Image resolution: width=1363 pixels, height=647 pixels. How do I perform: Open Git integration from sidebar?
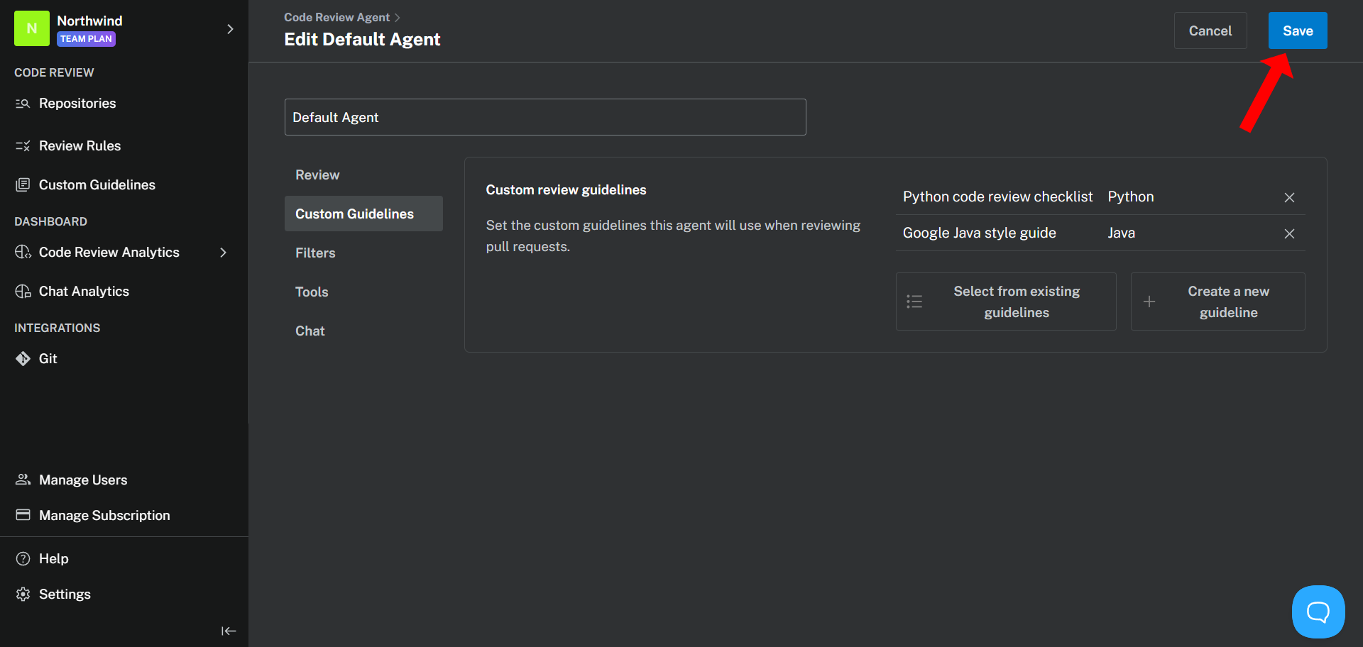(48, 358)
